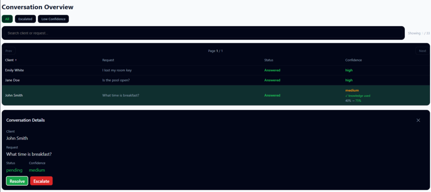Viewport: 431px width, 192px height.
Task: Open Emily White's conversation row
Action: pos(14,70)
